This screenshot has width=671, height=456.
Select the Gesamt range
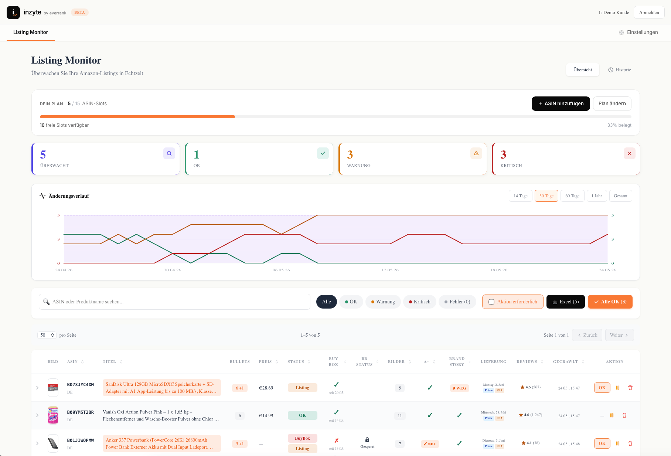point(620,196)
